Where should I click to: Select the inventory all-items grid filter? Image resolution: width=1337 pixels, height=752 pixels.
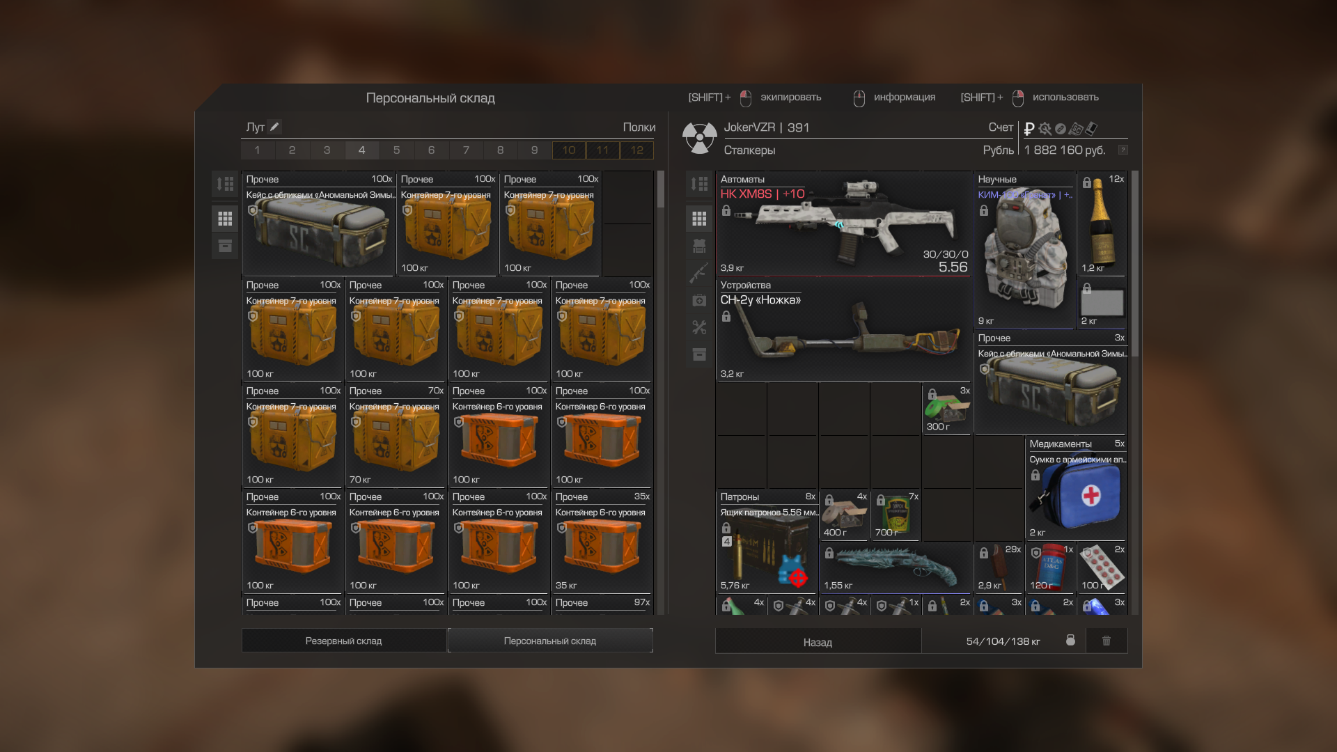699,219
